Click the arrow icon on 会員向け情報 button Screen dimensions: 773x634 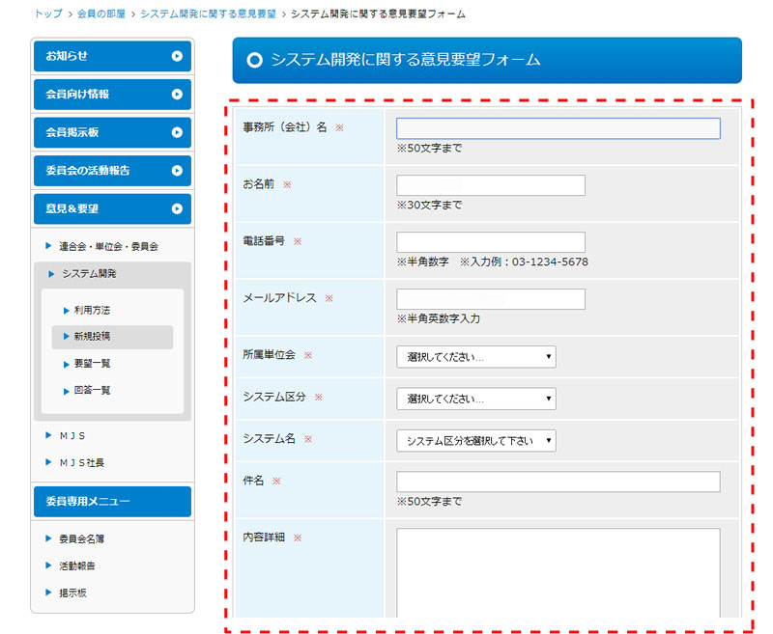click(x=177, y=94)
